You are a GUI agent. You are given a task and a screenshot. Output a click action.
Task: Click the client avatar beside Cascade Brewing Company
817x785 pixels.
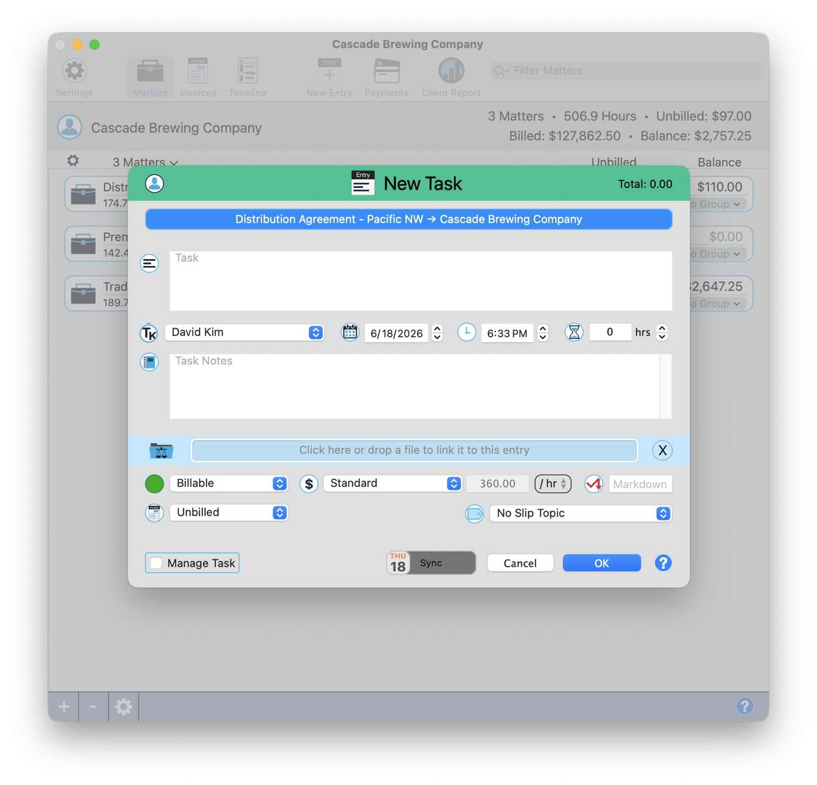tap(70, 127)
